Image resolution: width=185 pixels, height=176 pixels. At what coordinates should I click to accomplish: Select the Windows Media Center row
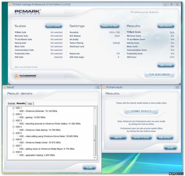click(40, 142)
